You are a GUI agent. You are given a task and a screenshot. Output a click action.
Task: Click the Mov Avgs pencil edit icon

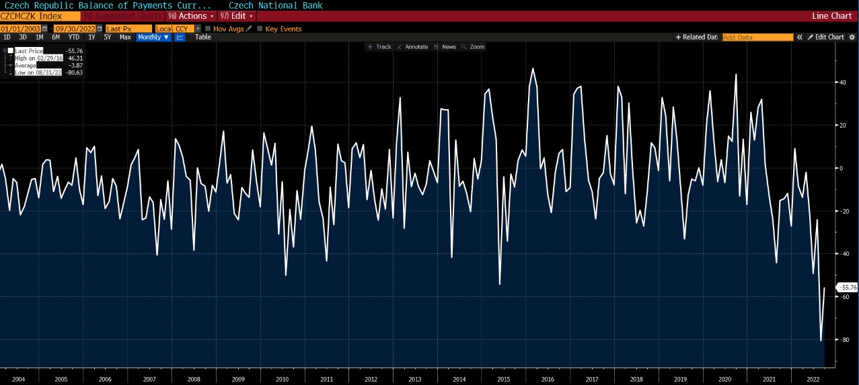[249, 29]
